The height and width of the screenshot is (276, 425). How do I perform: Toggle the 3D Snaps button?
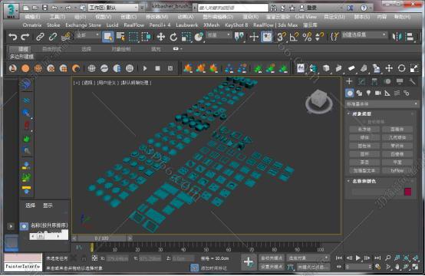pyautogui.click(x=281, y=37)
